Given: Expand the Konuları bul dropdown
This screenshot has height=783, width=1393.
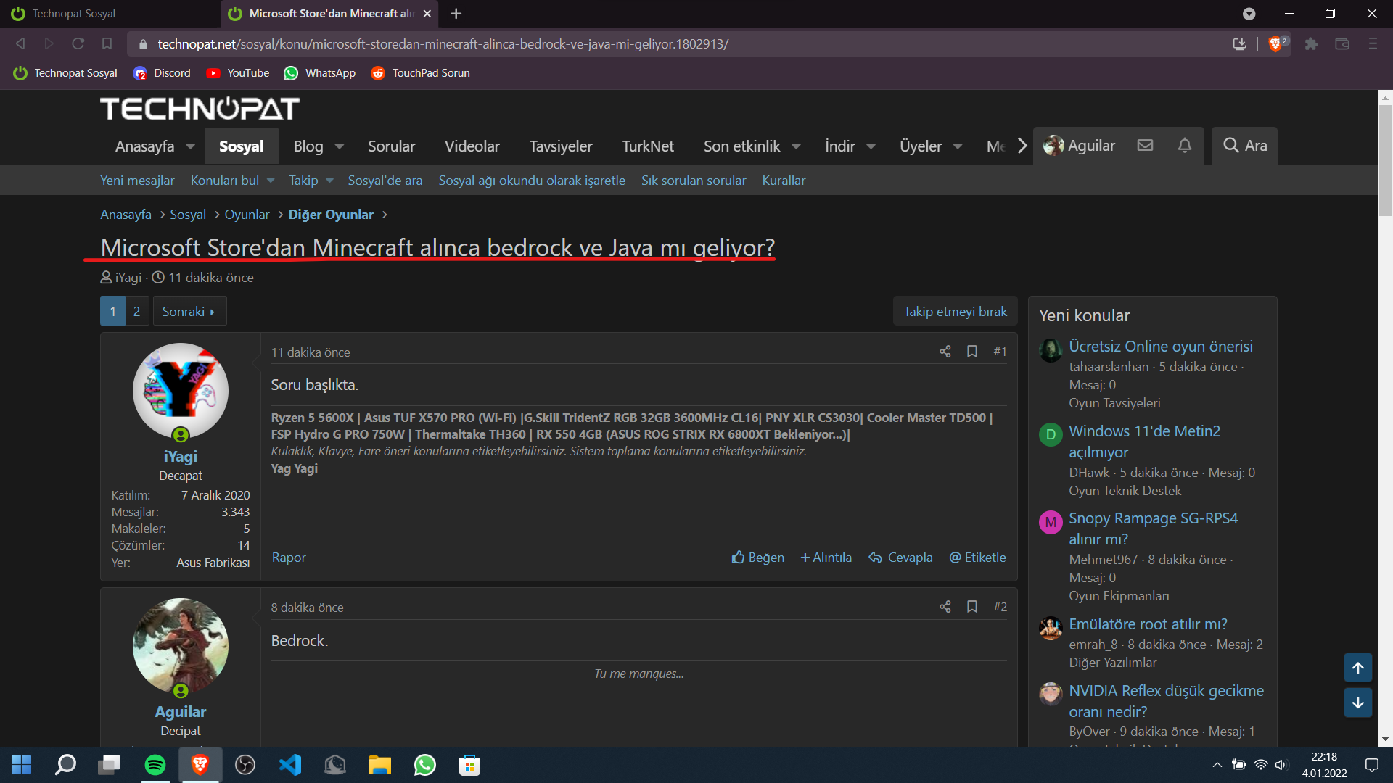Looking at the screenshot, I should point(271,181).
